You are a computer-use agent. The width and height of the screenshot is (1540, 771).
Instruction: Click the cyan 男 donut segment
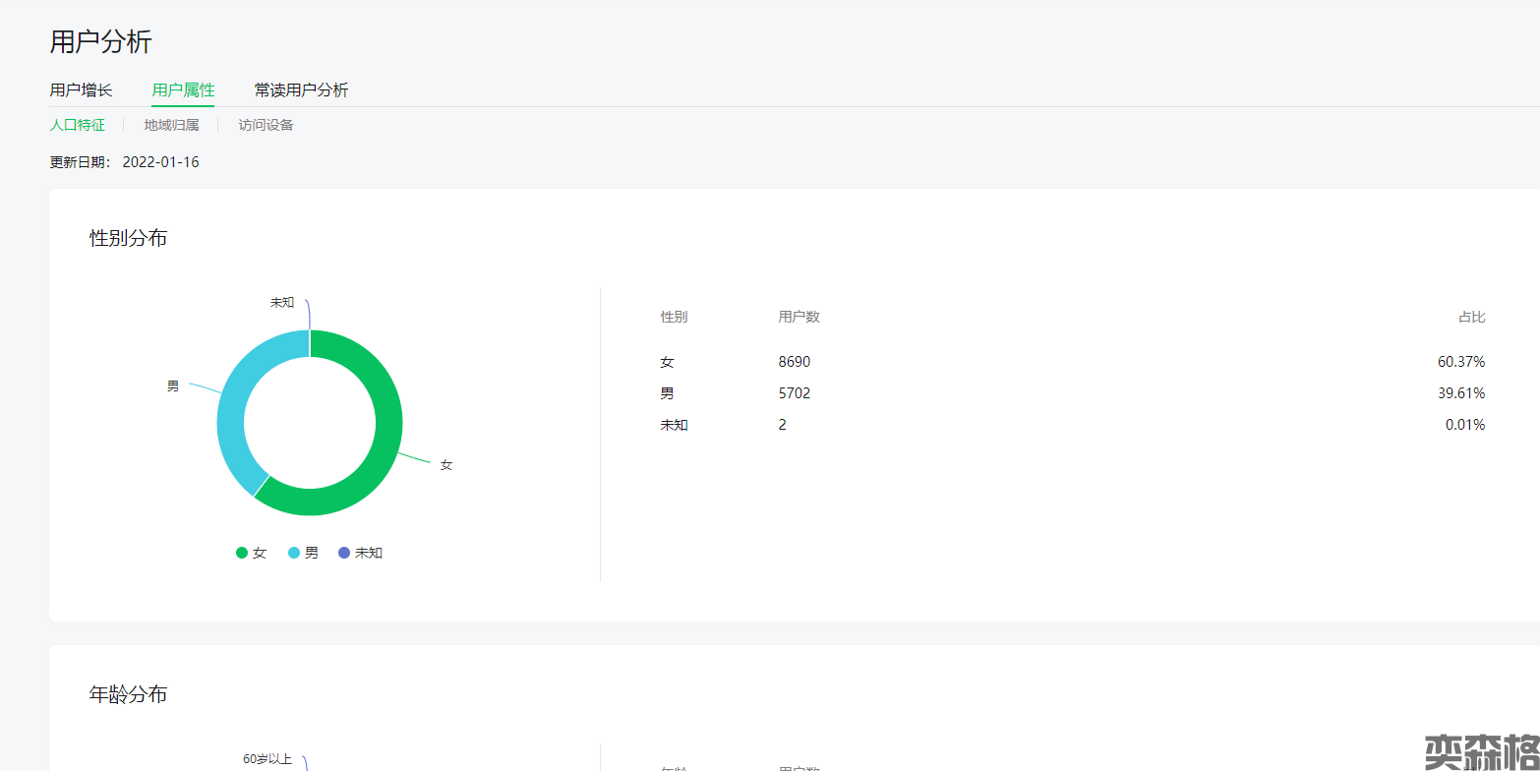[x=232, y=413]
